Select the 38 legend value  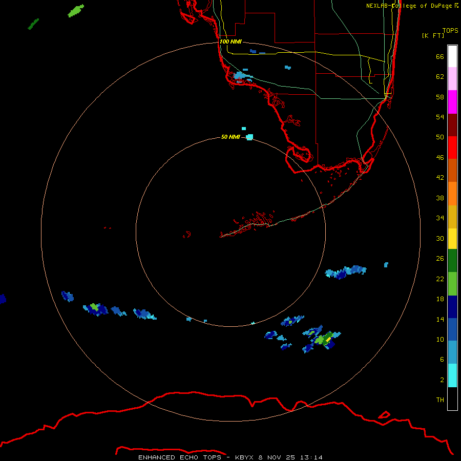click(440, 198)
